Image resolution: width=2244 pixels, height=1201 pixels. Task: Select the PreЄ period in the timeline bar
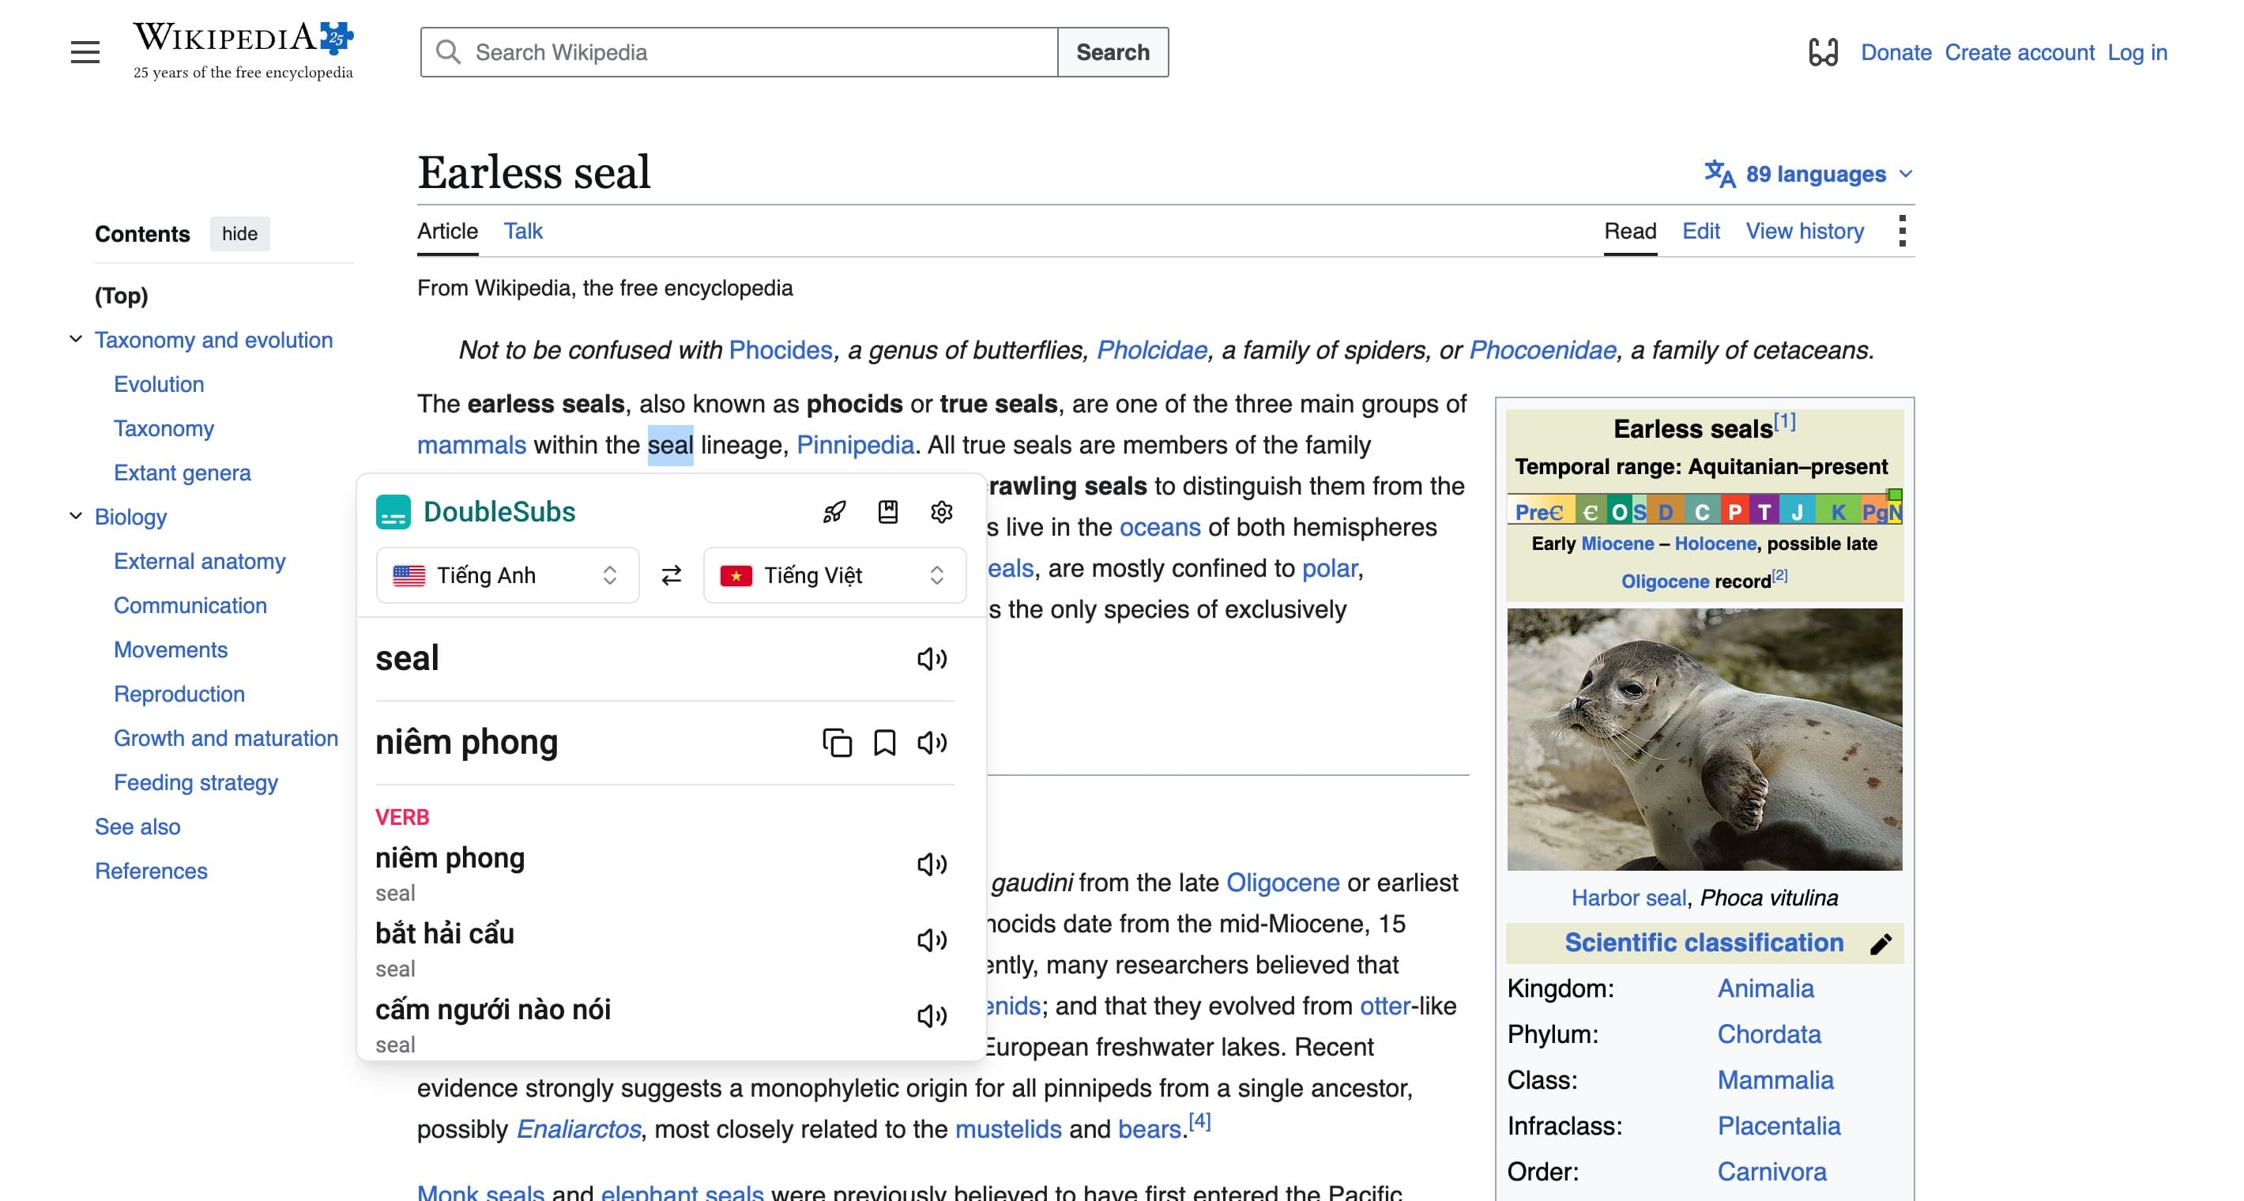[1539, 512]
